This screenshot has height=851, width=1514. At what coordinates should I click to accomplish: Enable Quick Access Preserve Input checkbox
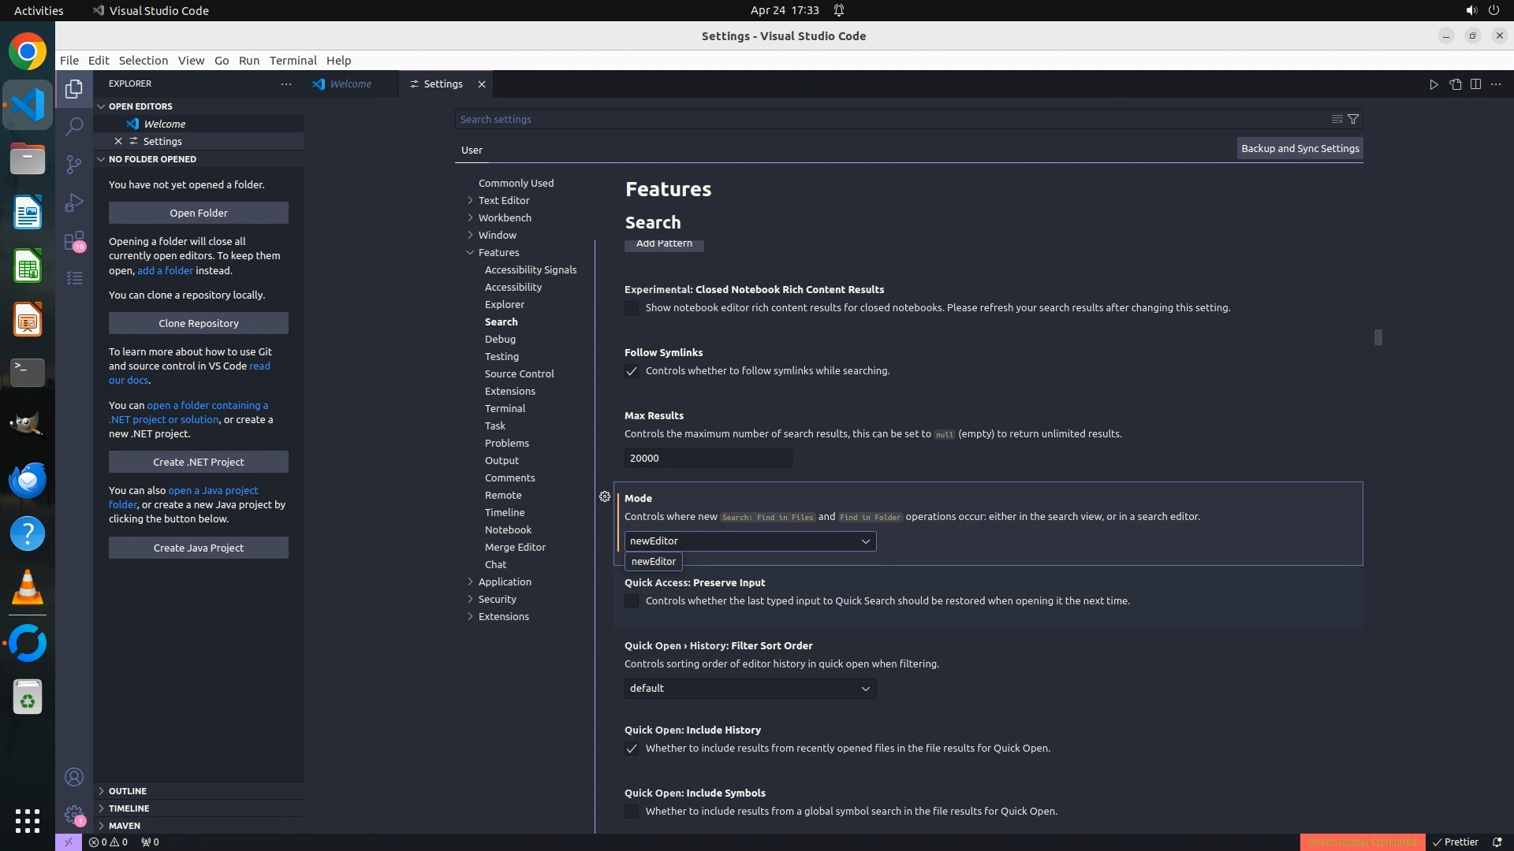pyautogui.click(x=632, y=601)
